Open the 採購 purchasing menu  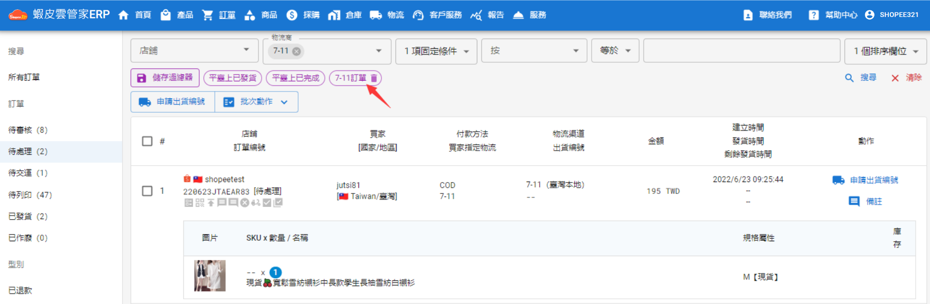pyautogui.click(x=303, y=15)
